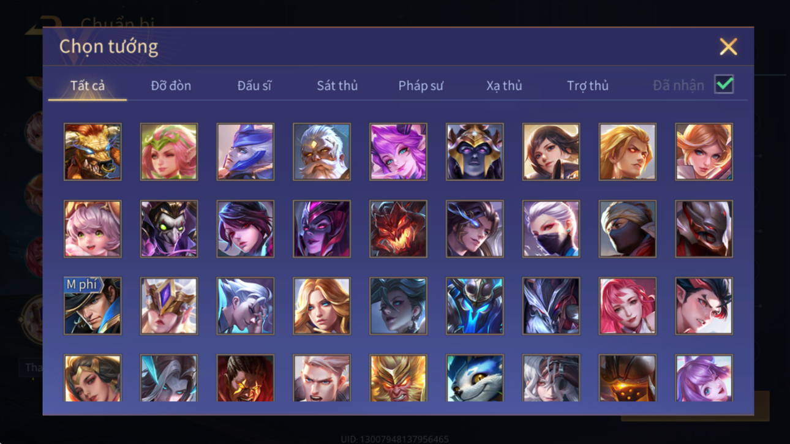Pick the white-bearded old man hero

click(322, 152)
